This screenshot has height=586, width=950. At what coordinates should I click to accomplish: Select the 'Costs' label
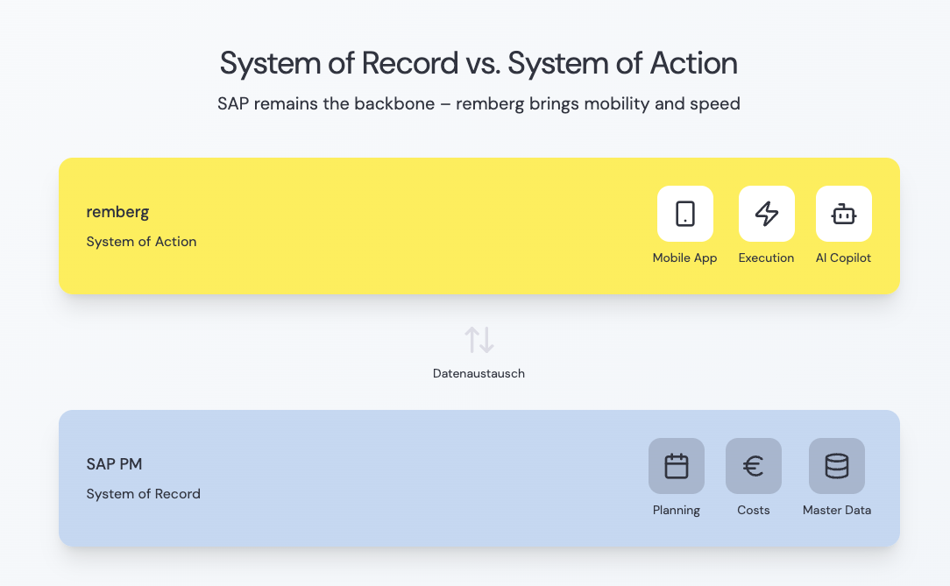pos(754,511)
